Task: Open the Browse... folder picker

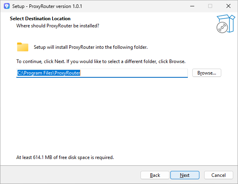Action: tap(207, 73)
